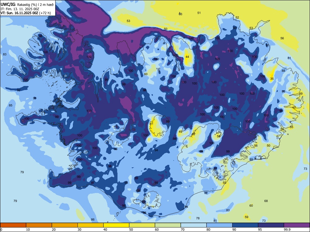310x232 pixels.
Task: Select the '59' value in the small yellow spot
Action: point(246,217)
